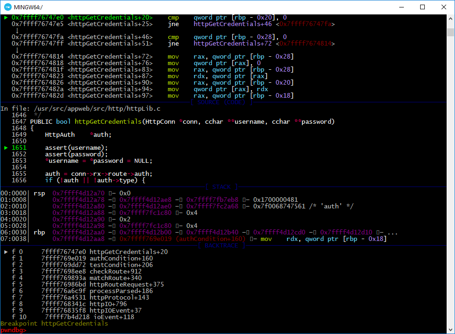
Task: Click the STACK section header
Action: (x=222, y=187)
